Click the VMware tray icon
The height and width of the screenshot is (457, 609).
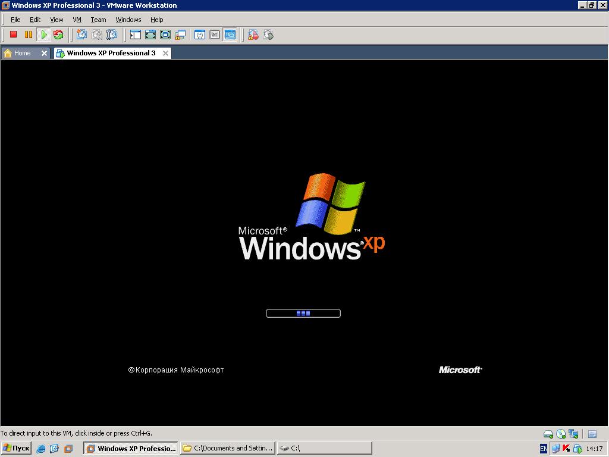[x=577, y=449]
